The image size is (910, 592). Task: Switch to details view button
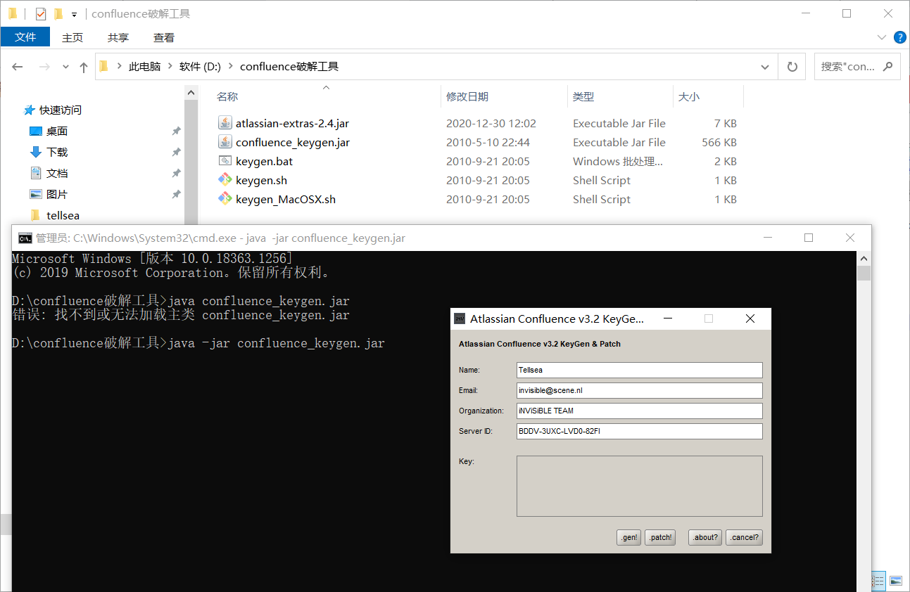coord(878,581)
